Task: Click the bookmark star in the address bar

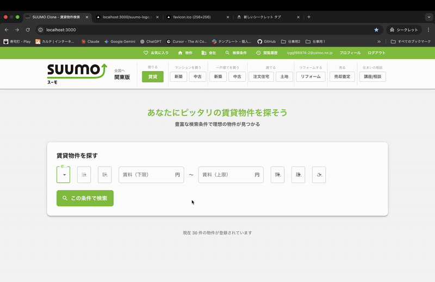Action: (x=376, y=30)
